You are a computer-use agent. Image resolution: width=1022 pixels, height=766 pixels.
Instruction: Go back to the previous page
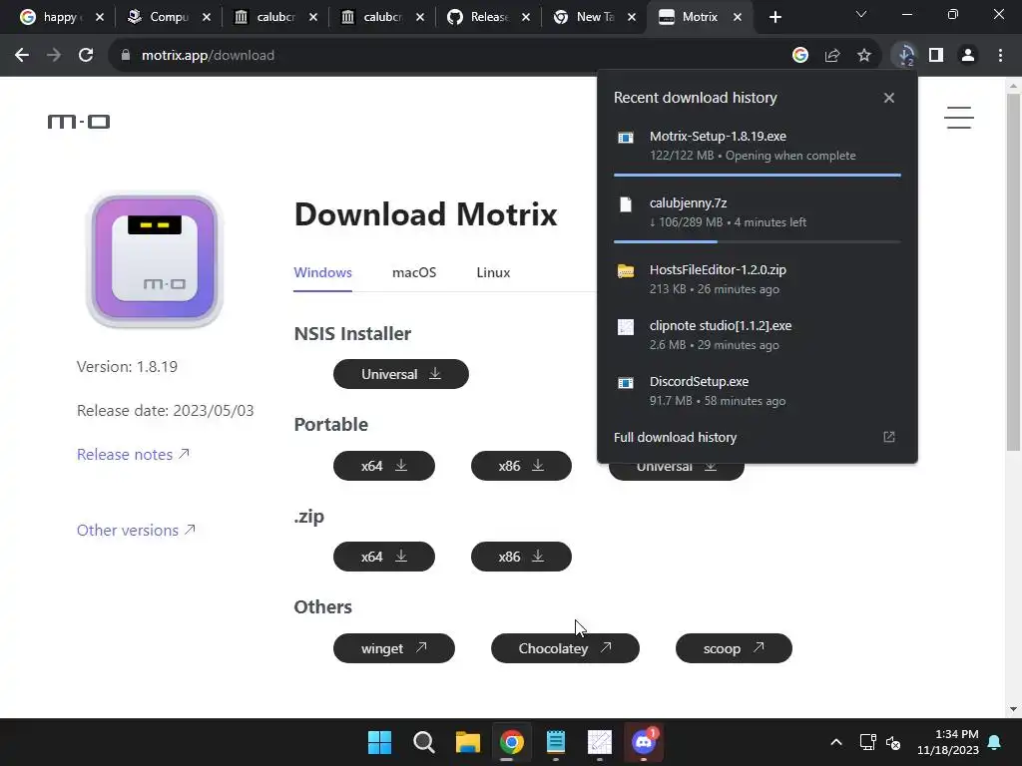coord(22,56)
